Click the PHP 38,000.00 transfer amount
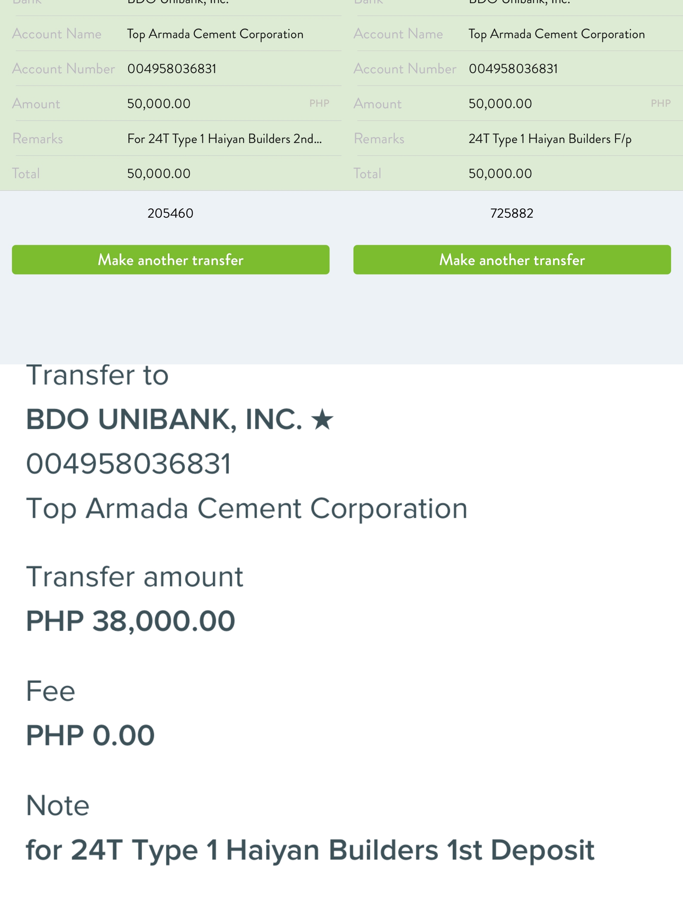This screenshot has height=911, width=683. (x=131, y=621)
